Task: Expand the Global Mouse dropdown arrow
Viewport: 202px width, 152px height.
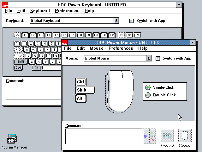Action: pos(149,58)
